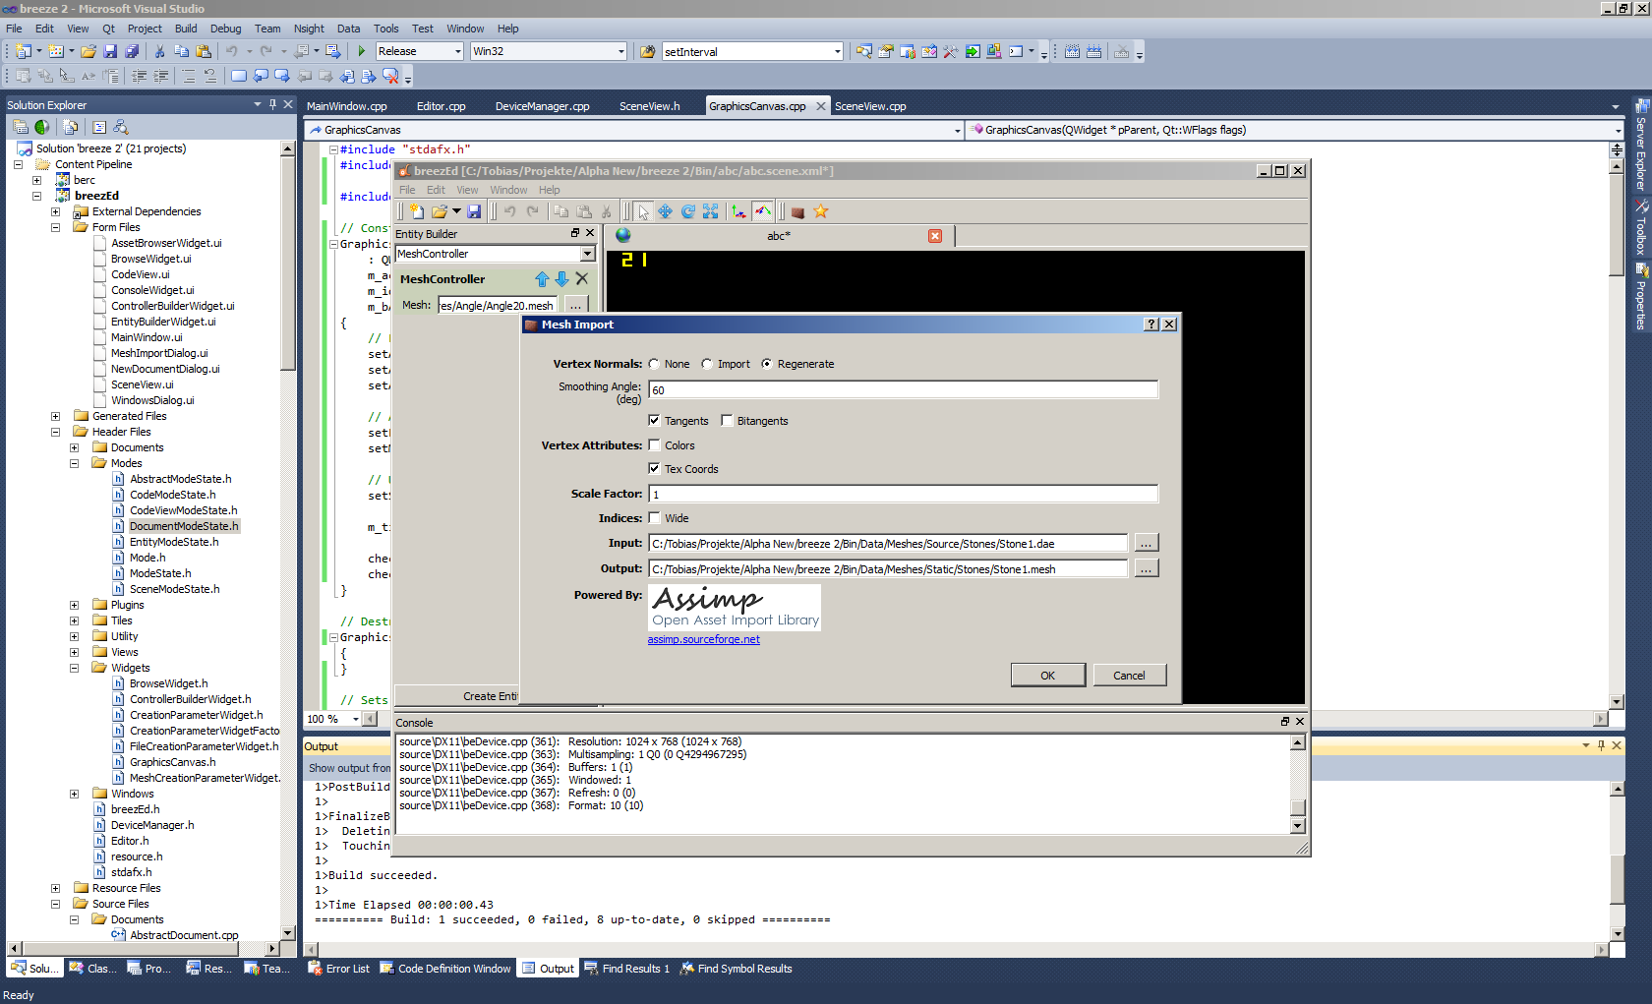Switch to the MainWindow.cpp tab

346,106
